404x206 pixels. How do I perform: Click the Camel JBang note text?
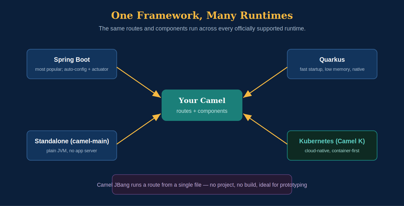point(202,185)
